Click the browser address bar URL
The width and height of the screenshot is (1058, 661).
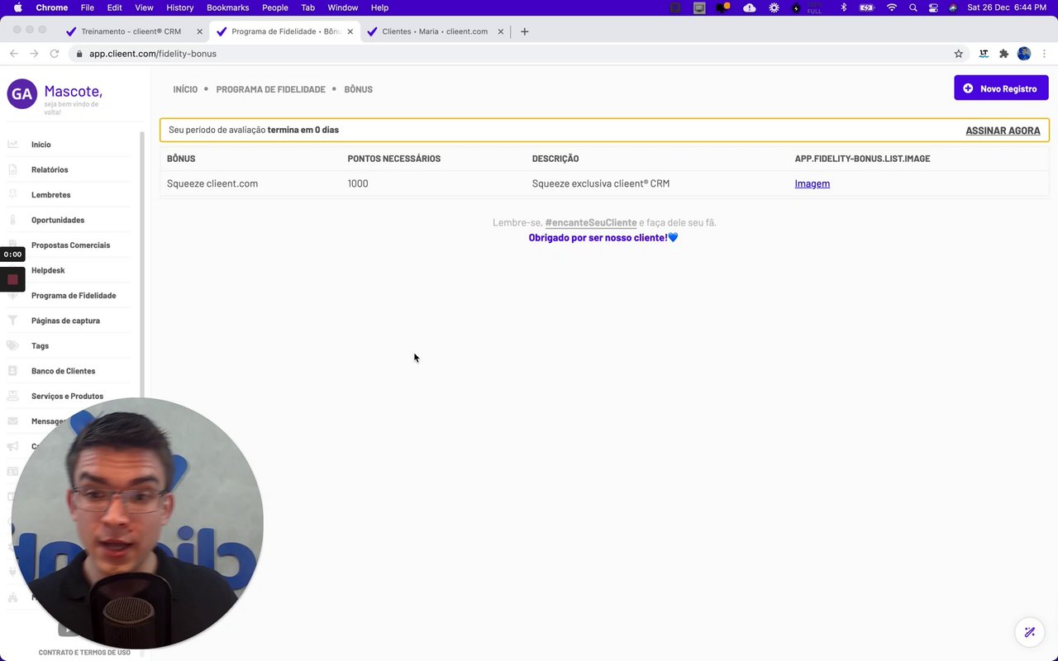153,54
